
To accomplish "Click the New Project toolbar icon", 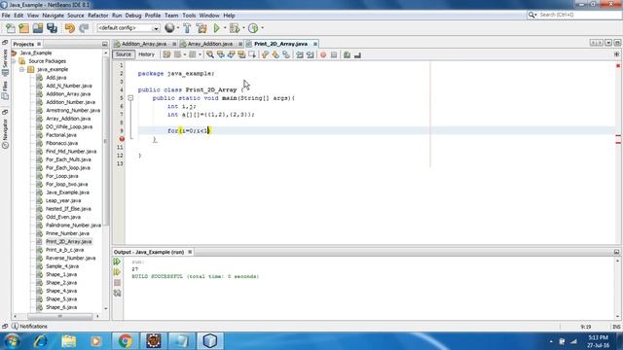I will pos(23,28).
